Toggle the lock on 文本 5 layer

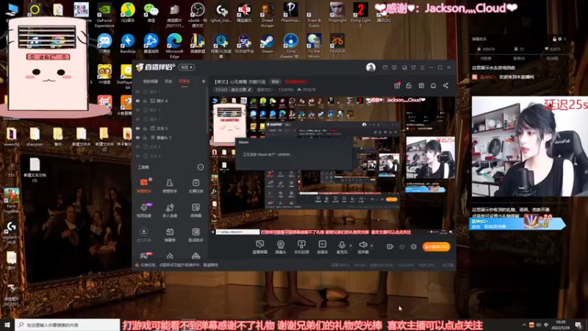(145, 128)
